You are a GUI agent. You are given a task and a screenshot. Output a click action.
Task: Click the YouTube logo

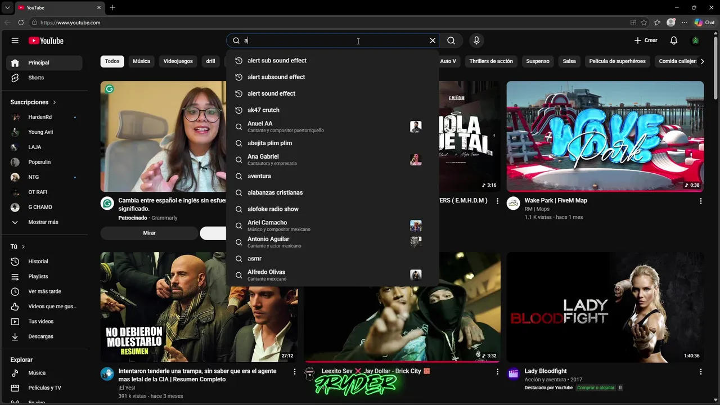[x=46, y=40]
